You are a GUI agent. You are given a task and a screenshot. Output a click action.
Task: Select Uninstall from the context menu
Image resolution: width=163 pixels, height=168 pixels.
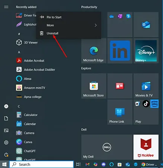pyautogui.click(x=68, y=33)
